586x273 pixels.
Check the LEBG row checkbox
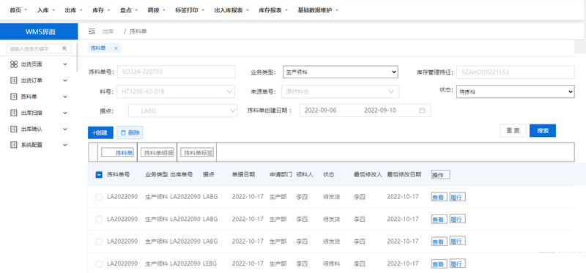(x=99, y=264)
